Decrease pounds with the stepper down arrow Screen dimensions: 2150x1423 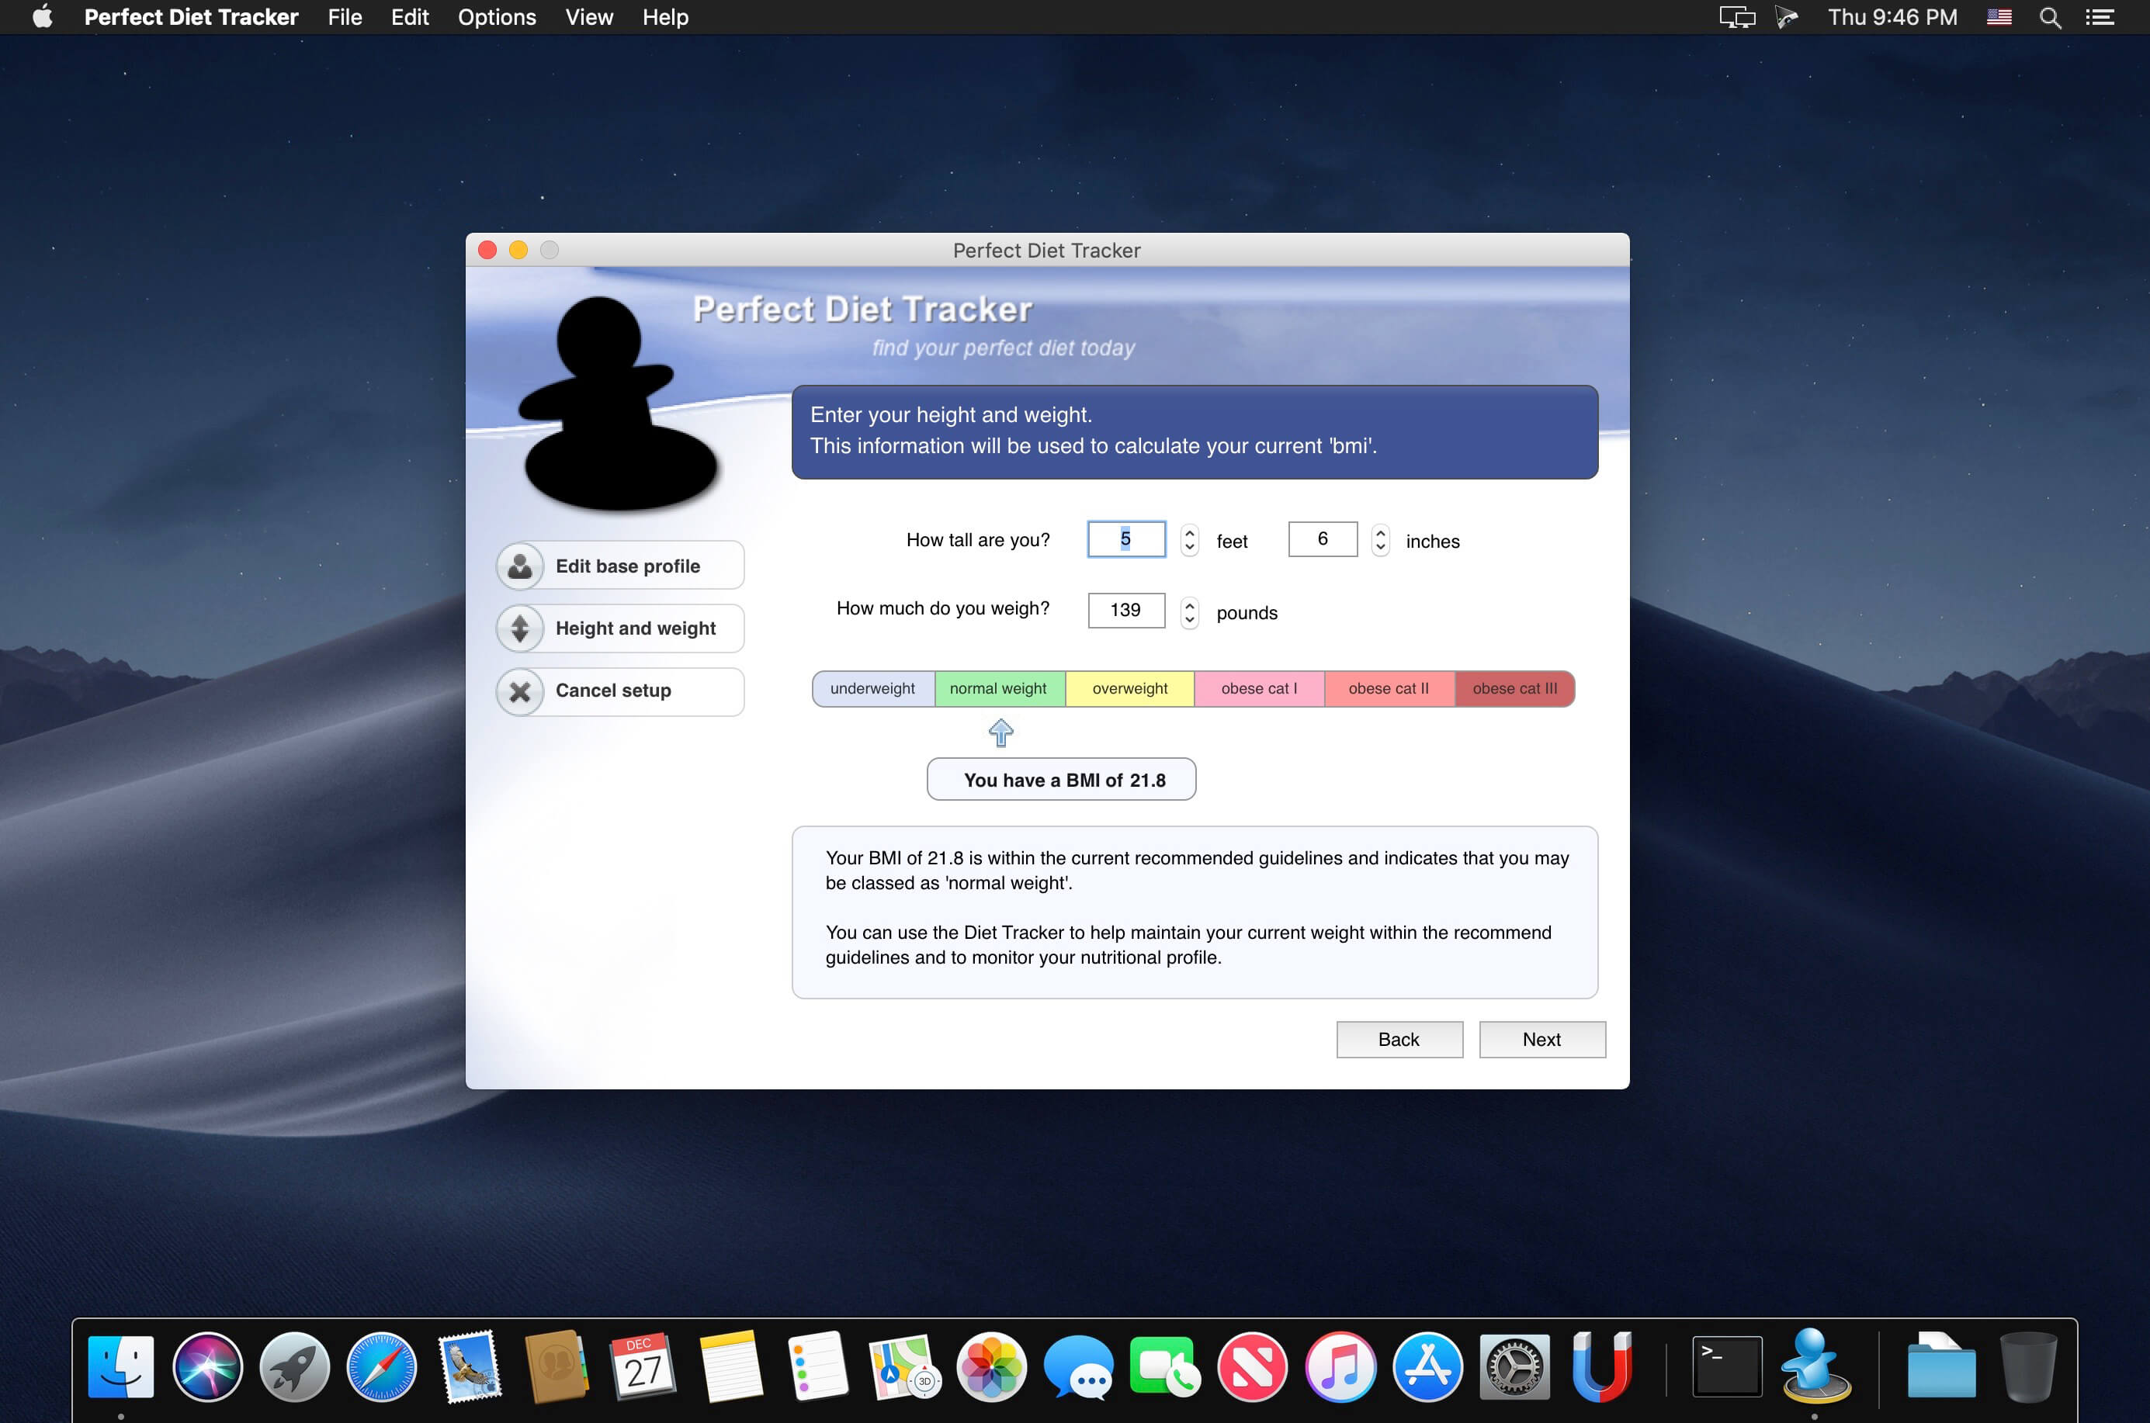coord(1189,620)
